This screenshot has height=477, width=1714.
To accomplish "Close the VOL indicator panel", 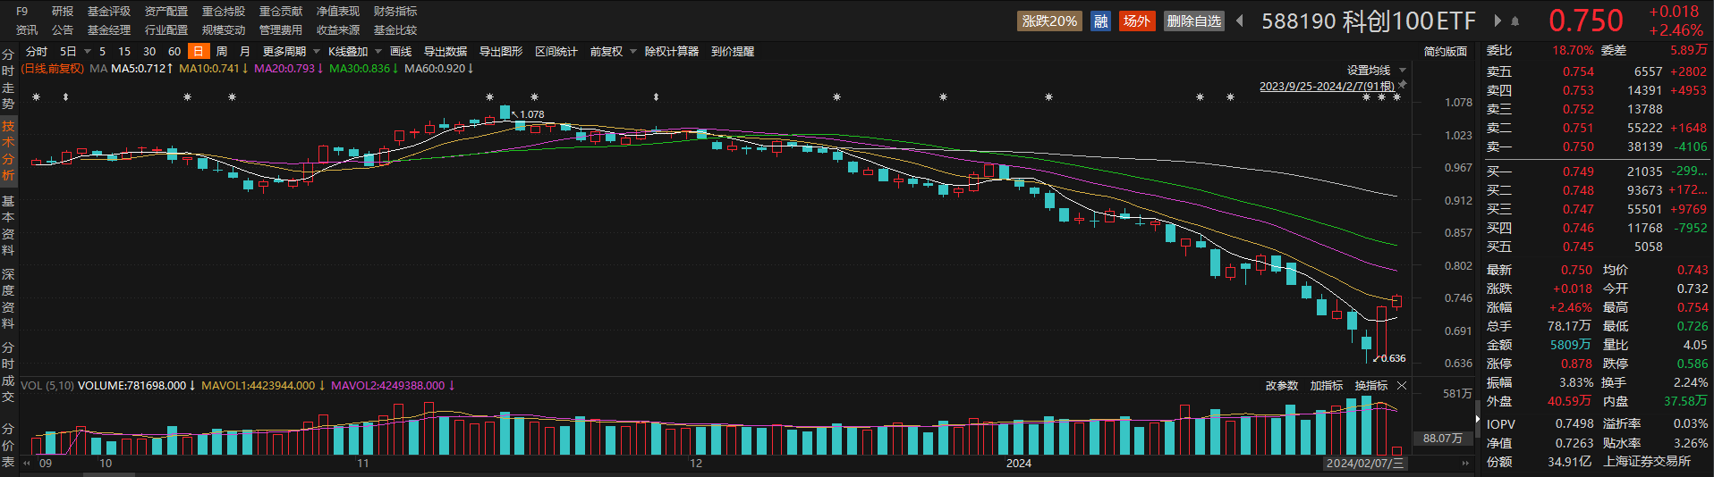I will click(1402, 386).
